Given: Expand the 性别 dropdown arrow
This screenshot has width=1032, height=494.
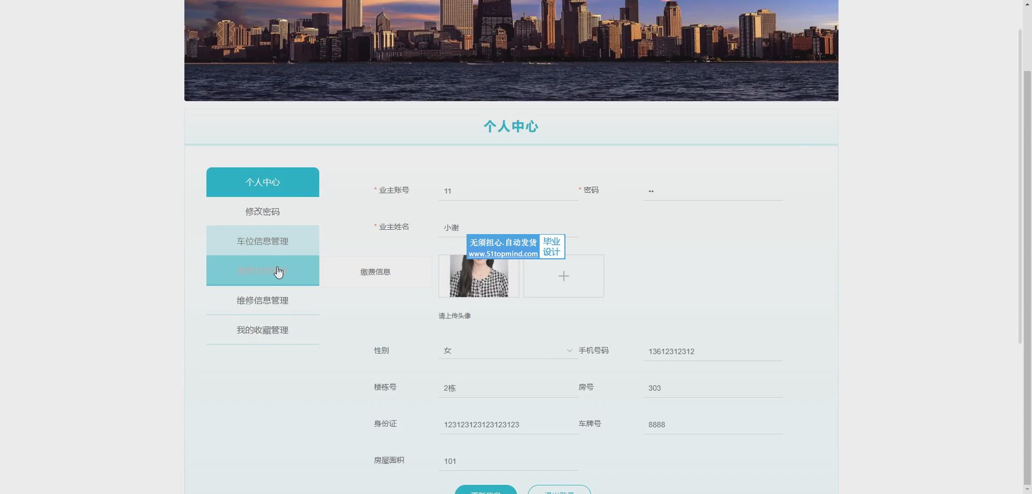Looking at the screenshot, I should click(569, 351).
